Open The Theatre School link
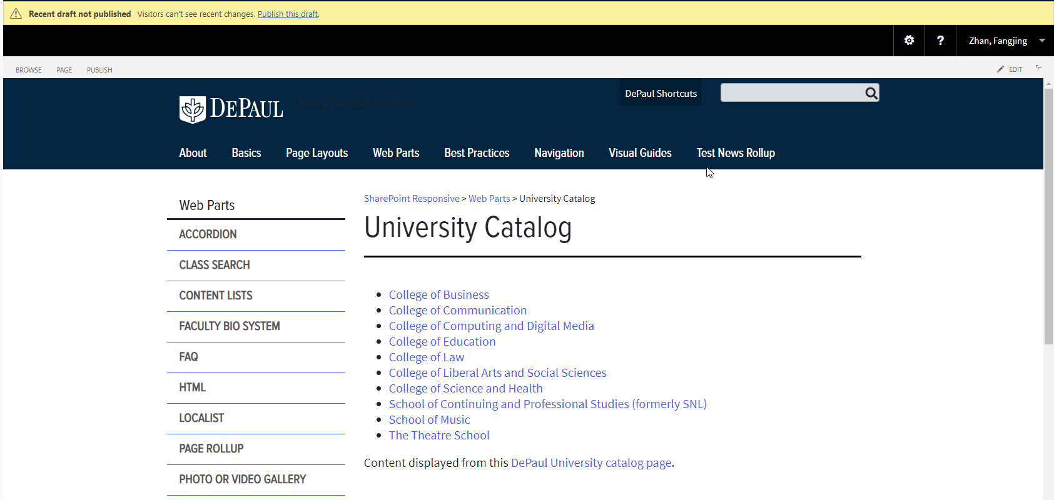 pos(439,436)
